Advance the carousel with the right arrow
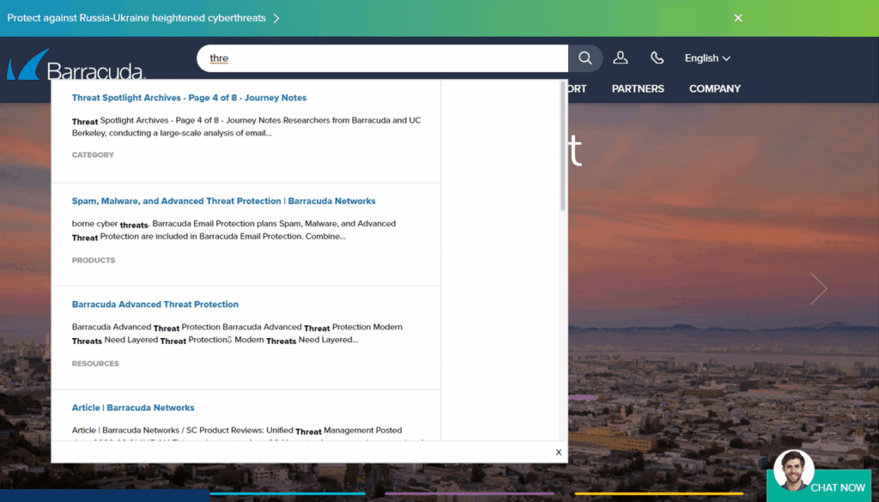This screenshot has width=879, height=502. (x=818, y=288)
